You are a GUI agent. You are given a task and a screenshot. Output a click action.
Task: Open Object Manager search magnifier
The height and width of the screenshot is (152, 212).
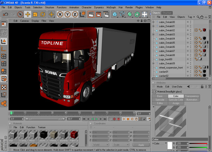point(198,17)
